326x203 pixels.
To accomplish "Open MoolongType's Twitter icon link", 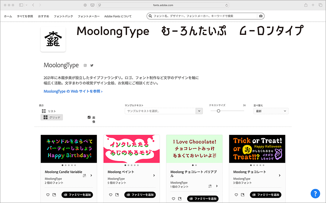I will 92,65.
